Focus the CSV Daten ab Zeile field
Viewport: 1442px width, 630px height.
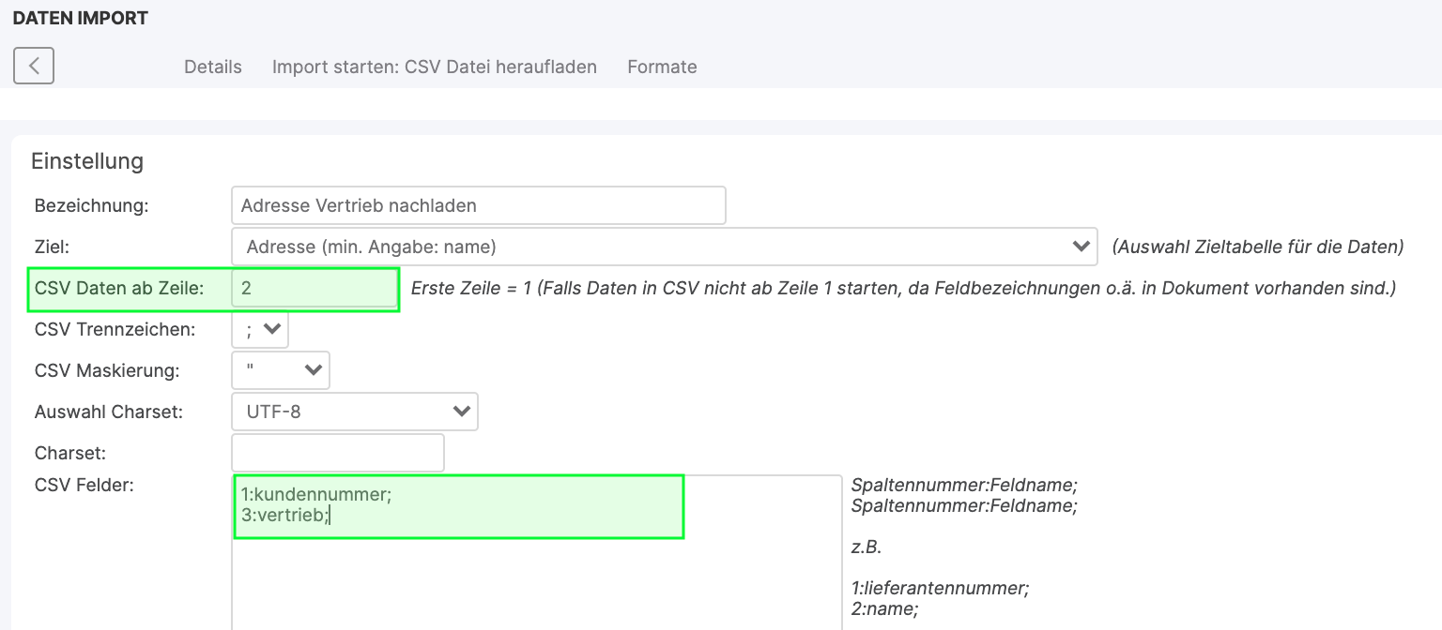[x=314, y=289]
